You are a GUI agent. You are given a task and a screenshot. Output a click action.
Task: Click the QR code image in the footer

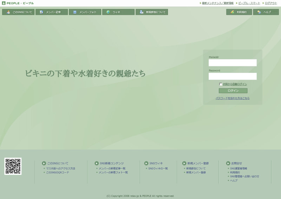pyautogui.click(x=13, y=166)
